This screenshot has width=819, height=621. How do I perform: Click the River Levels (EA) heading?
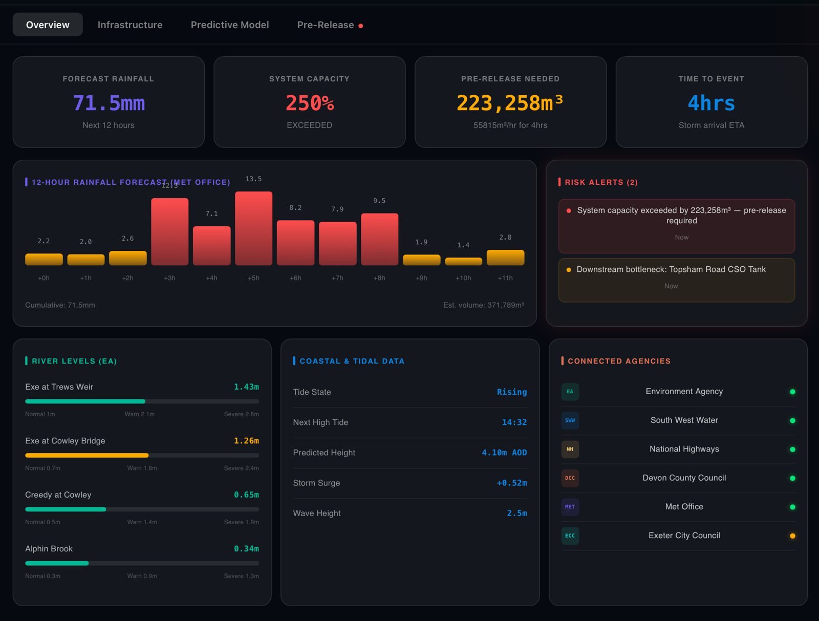pyautogui.click(x=74, y=361)
